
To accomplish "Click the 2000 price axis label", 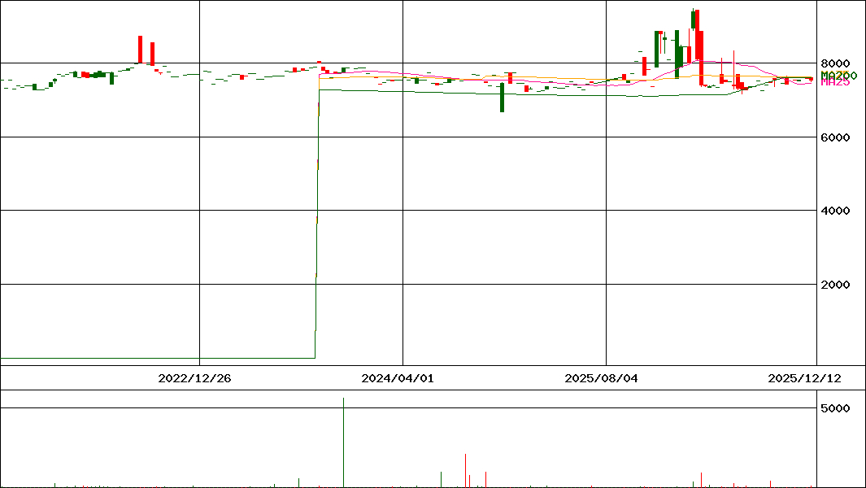I will (835, 285).
